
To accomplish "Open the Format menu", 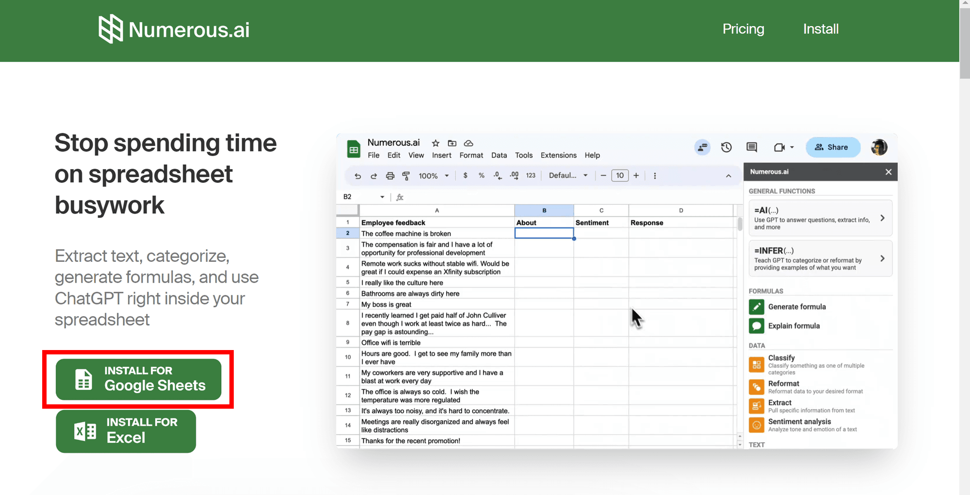I will click(x=471, y=155).
